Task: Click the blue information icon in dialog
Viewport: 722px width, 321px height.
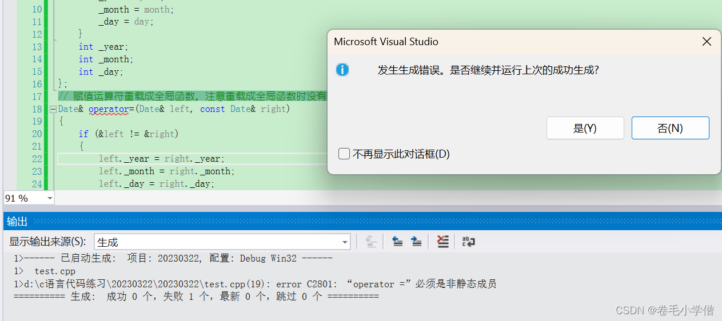Action: coord(342,70)
